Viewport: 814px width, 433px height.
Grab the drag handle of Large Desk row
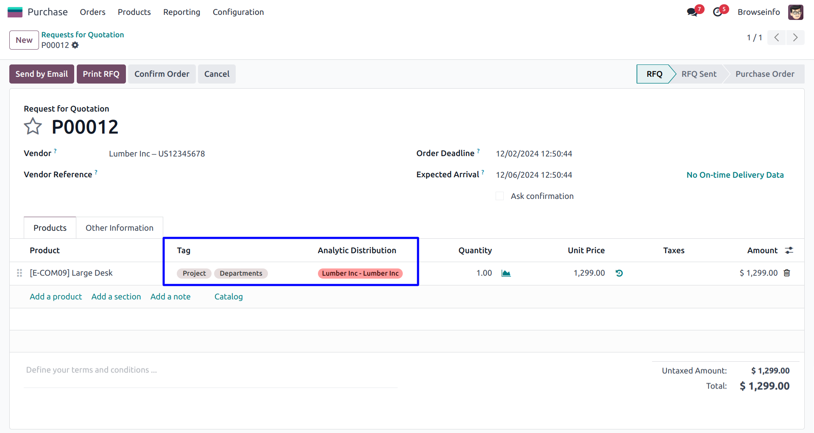(x=20, y=273)
